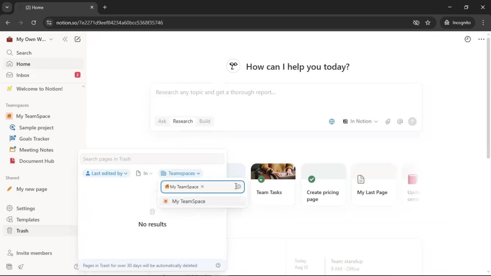
Task: Open the Last edited by filter dropdown
Action: click(106, 173)
